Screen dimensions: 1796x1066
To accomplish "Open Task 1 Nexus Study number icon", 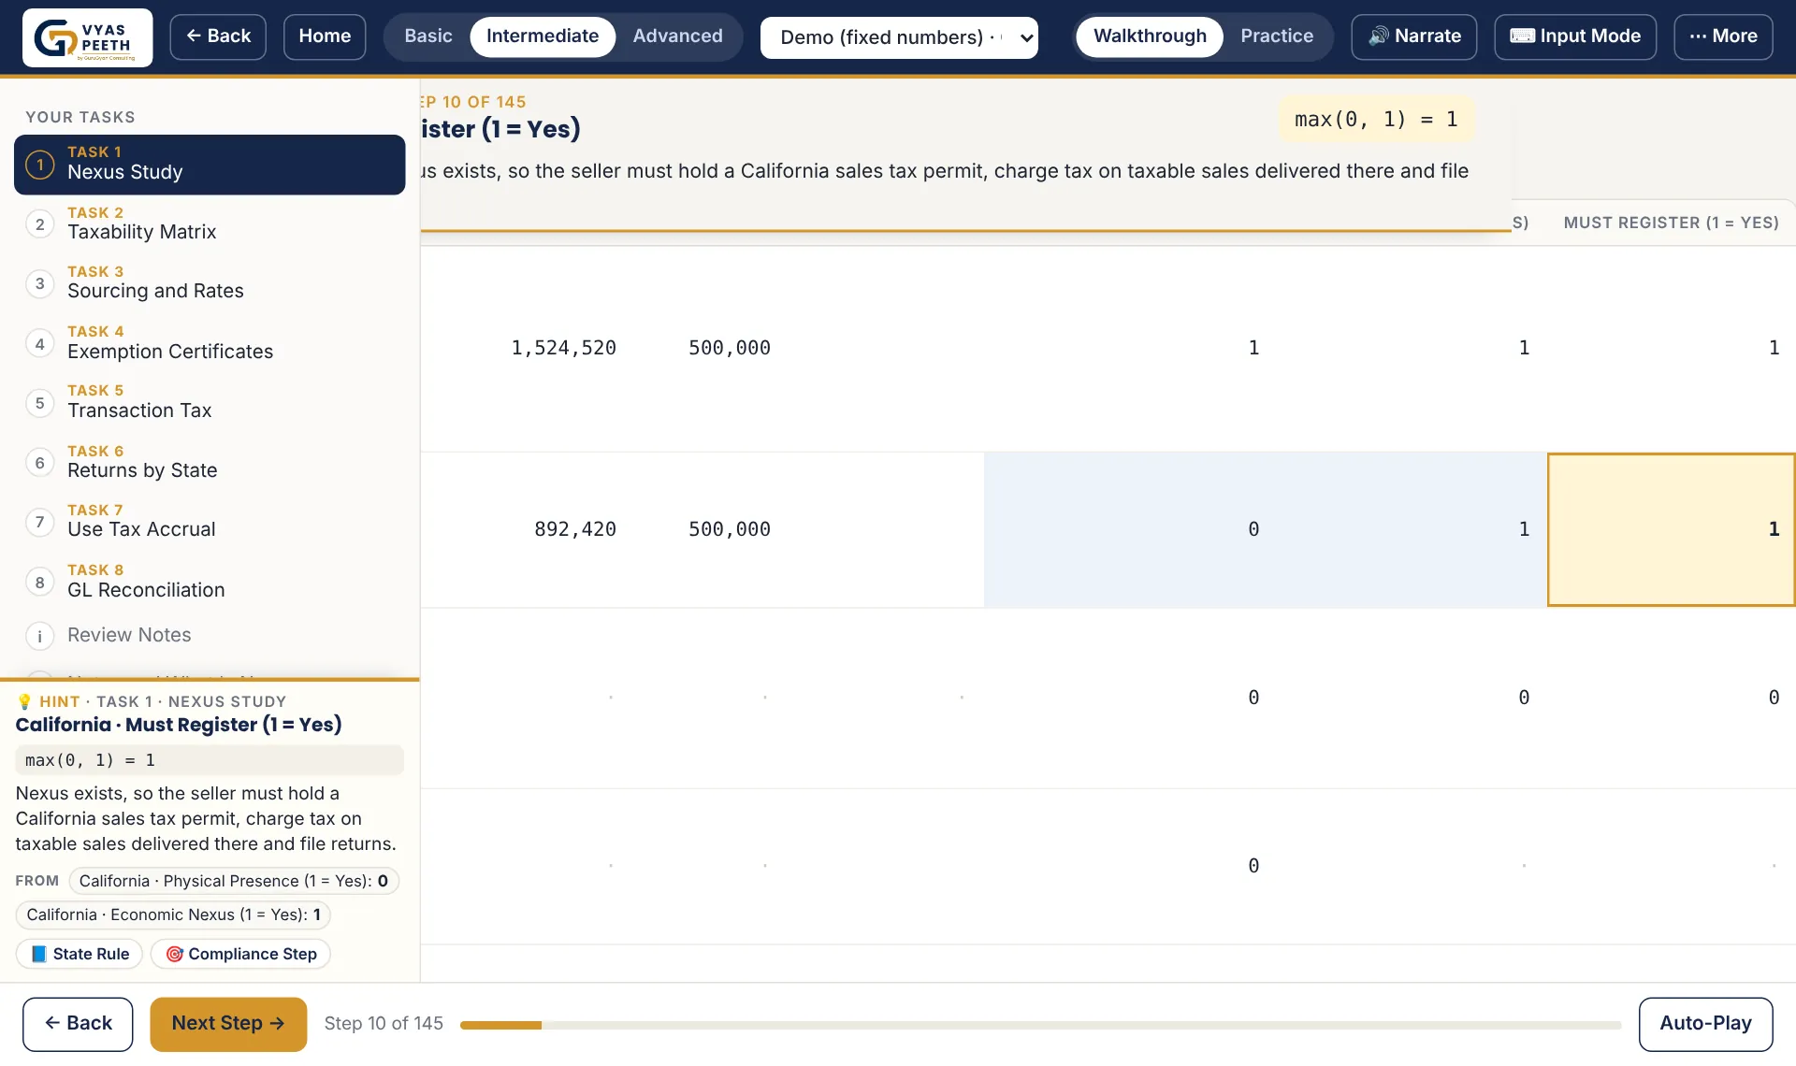I will [39, 165].
